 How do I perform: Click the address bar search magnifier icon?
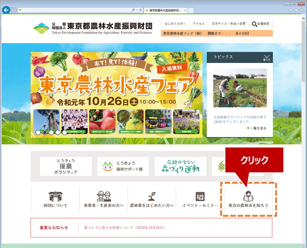click(133, 10)
